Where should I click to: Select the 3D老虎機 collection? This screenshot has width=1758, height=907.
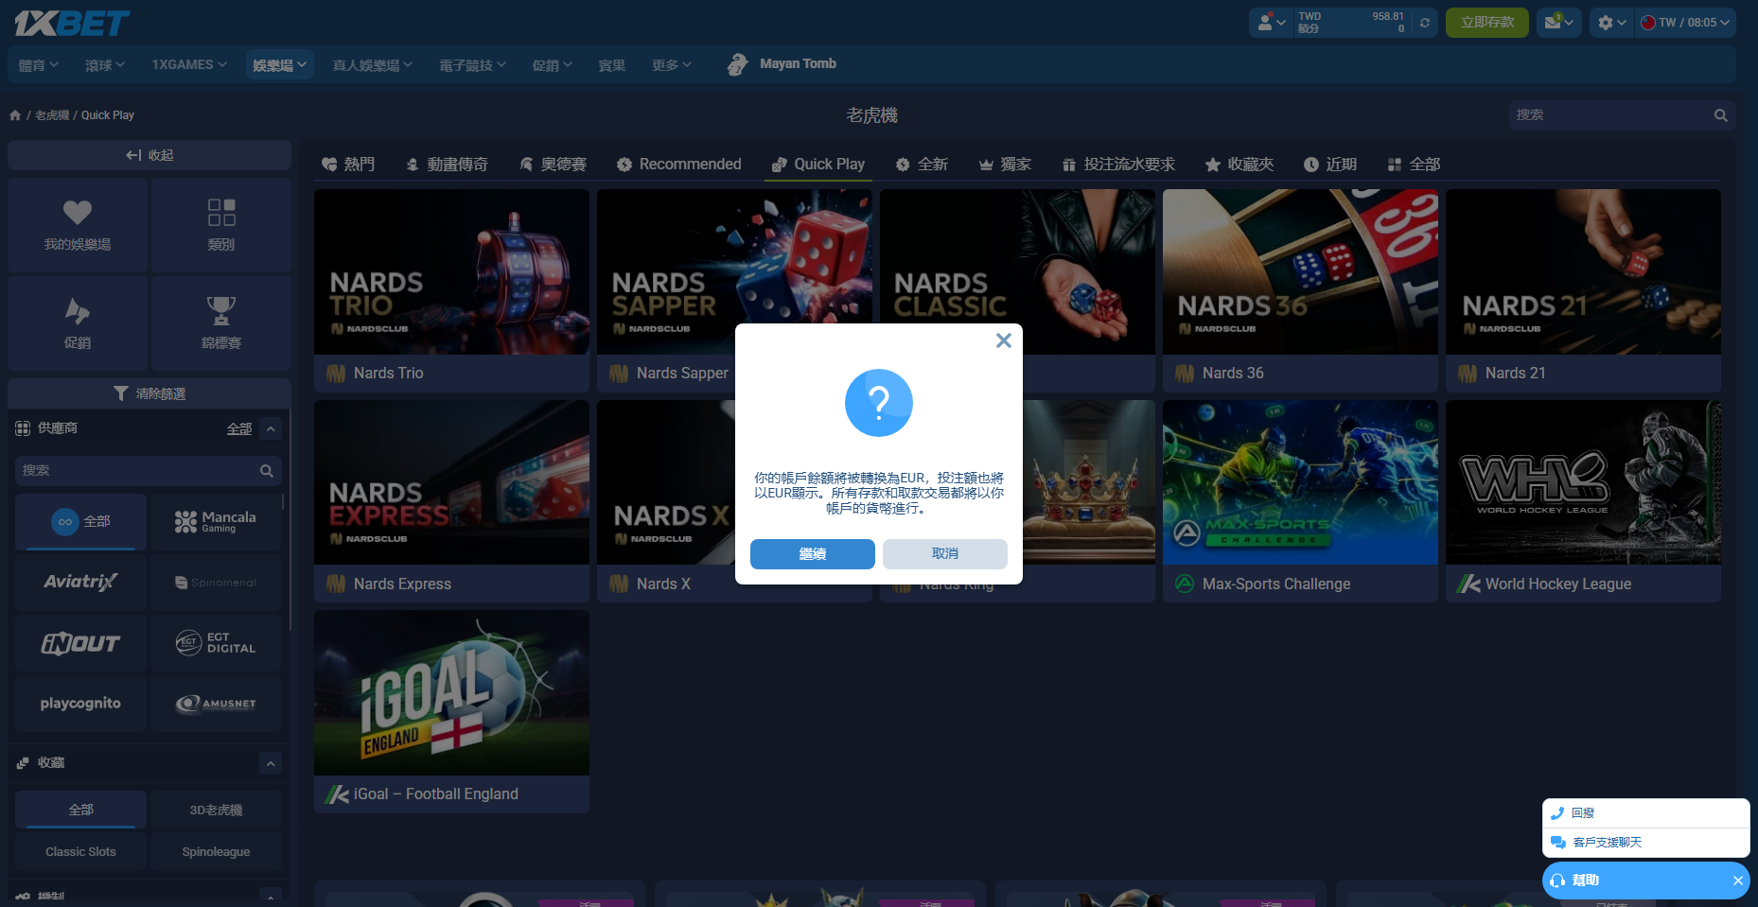pyautogui.click(x=216, y=810)
